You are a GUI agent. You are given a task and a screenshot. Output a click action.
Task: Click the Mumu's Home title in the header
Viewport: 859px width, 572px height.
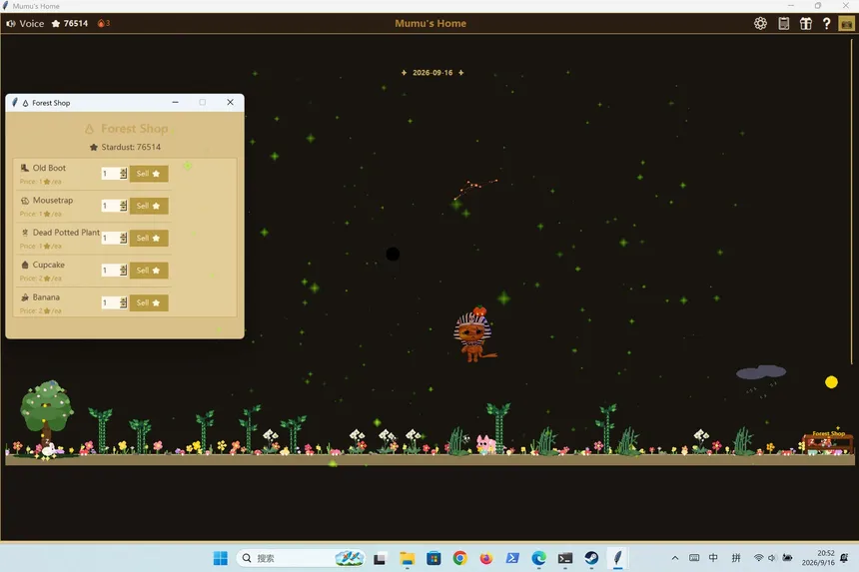(x=430, y=24)
